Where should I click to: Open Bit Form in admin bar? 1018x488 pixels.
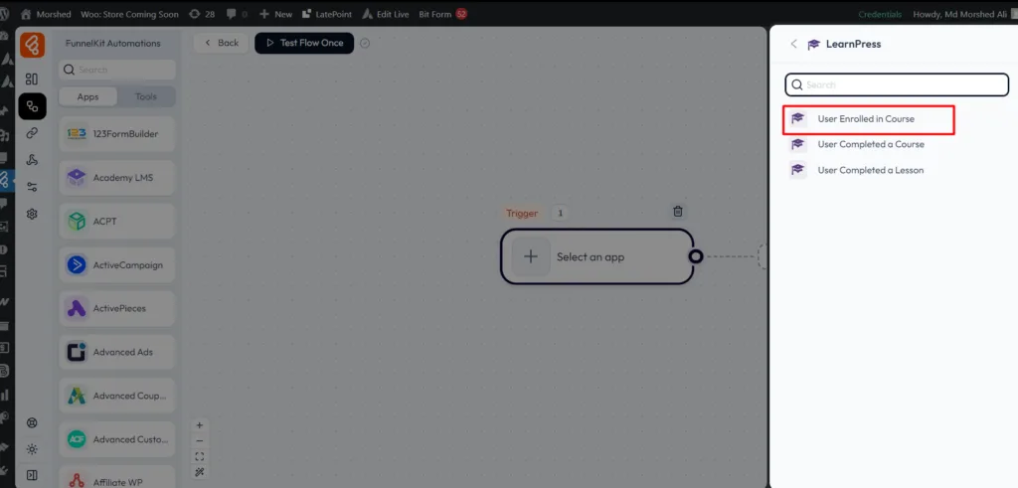coord(442,14)
